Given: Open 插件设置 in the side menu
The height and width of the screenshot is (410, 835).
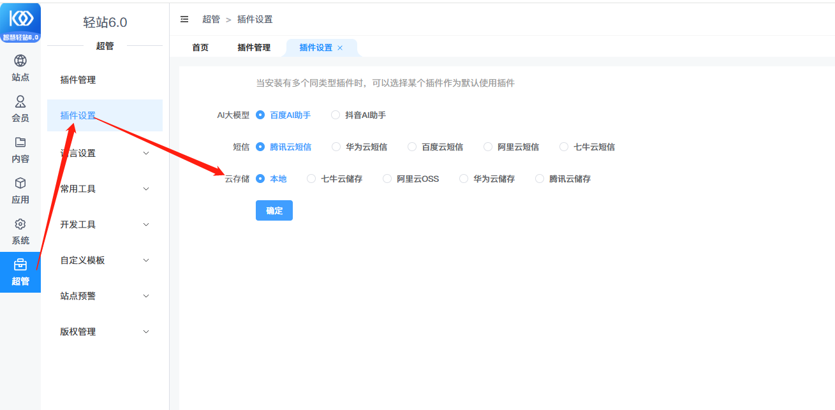Looking at the screenshot, I should click(105, 115).
